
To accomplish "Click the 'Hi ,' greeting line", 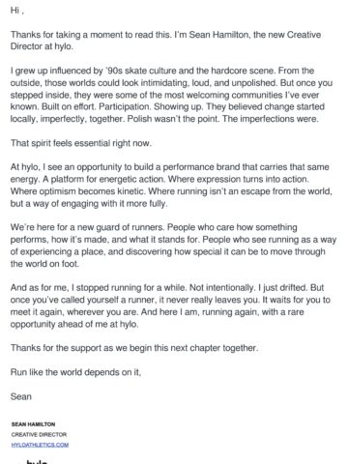I will [x=17, y=11].
